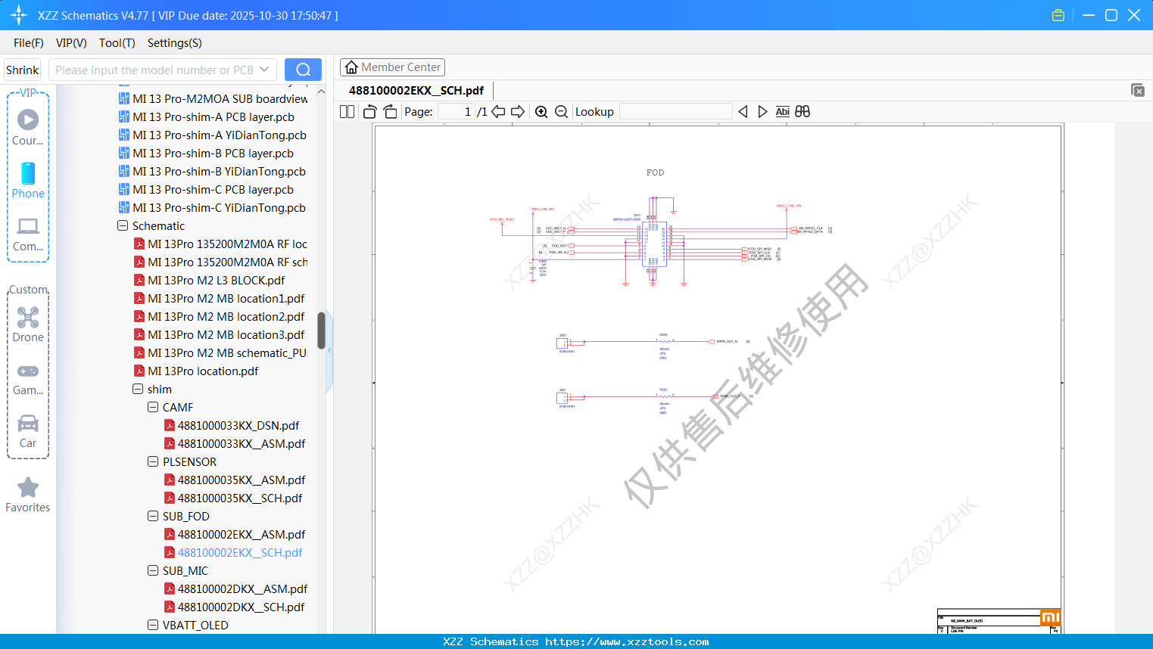Go to the previous page arrow
This screenshot has width=1153, height=649.
[498, 111]
